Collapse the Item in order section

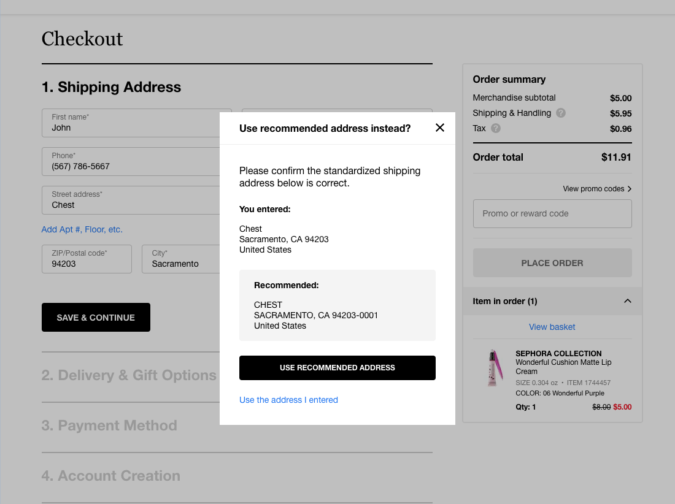(627, 301)
